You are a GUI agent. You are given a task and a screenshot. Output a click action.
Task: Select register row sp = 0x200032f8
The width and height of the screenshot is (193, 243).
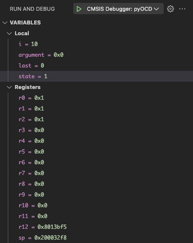pyautogui.click(x=96, y=238)
